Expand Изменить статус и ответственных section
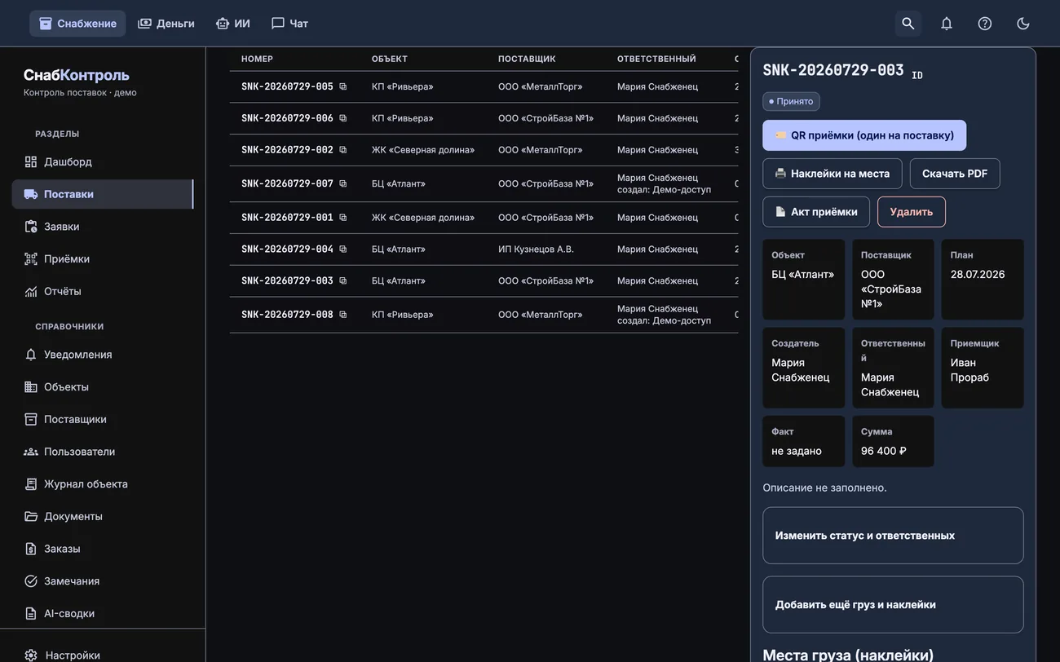Image resolution: width=1060 pixels, height=662 pixels. click(893, 536)
